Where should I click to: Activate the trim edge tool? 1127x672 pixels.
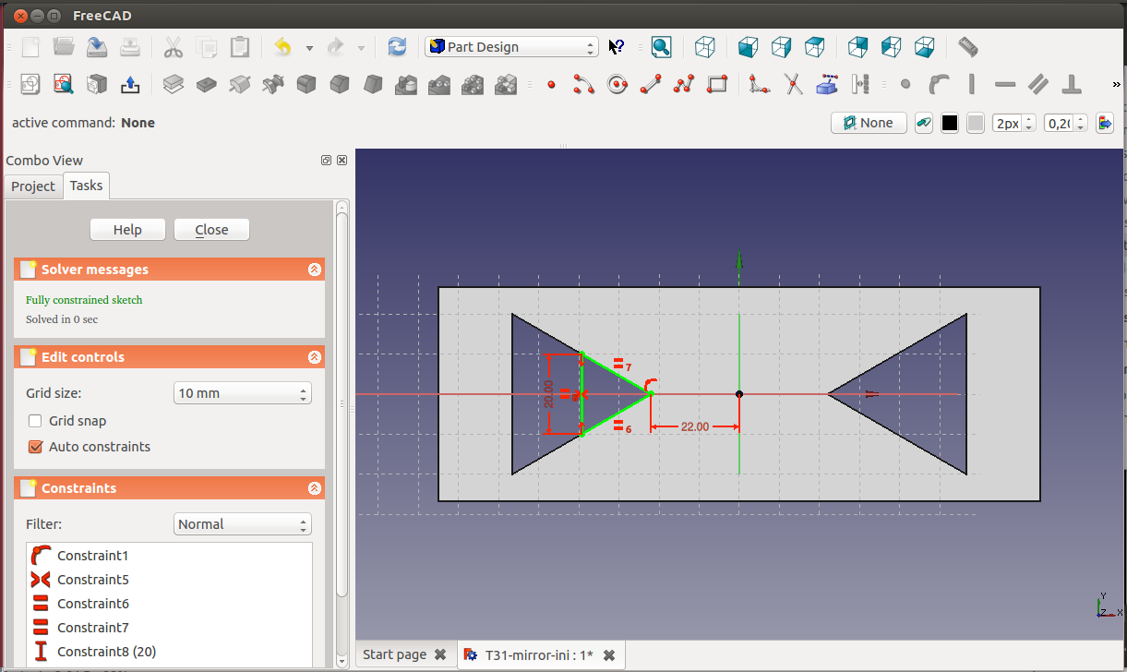point(793,85)
